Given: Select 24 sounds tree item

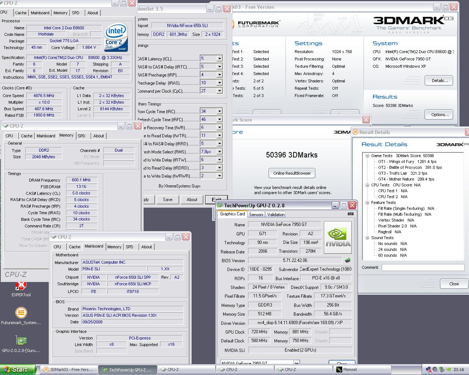Looking at the screenshot, I should pyautogui.click(x=392, y=249).
